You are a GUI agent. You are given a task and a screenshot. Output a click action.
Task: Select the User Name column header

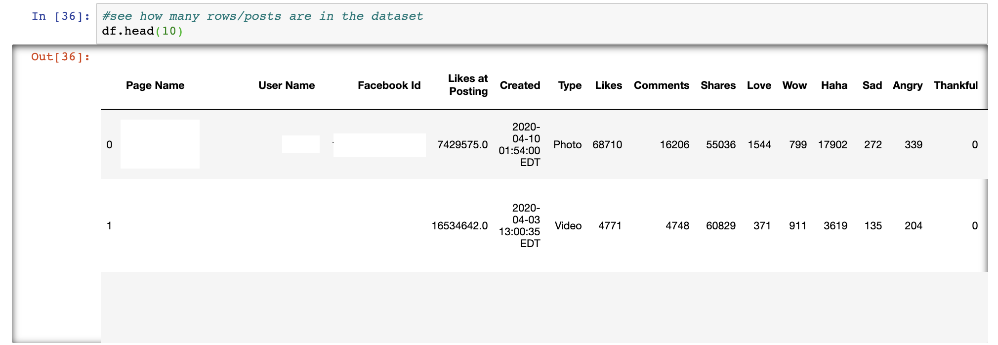(286, 86)
